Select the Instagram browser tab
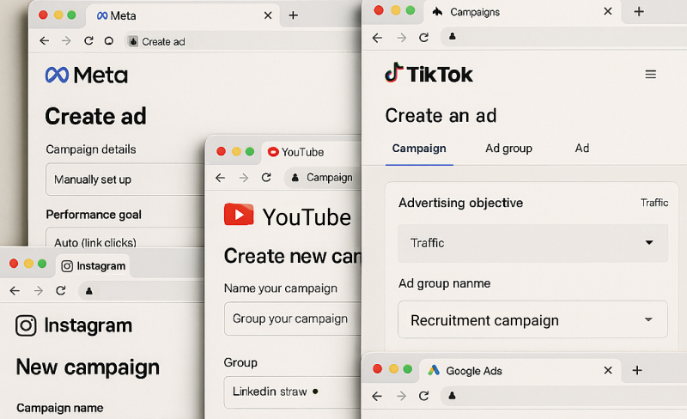 coord(93,265)
